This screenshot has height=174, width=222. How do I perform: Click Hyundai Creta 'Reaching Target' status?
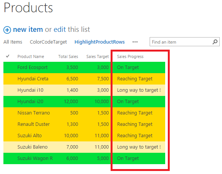(x=134, y=78)
